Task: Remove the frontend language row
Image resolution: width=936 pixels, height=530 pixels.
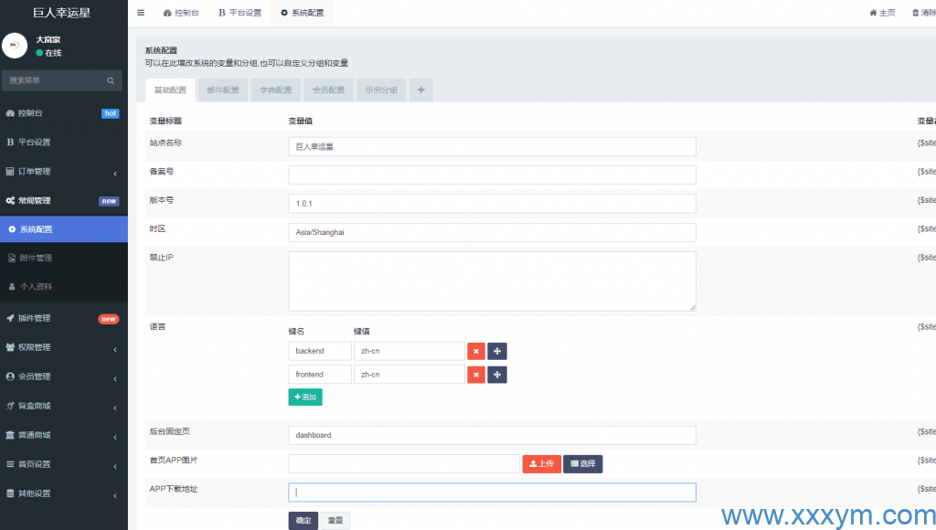Action: click(x=476, y=375)
